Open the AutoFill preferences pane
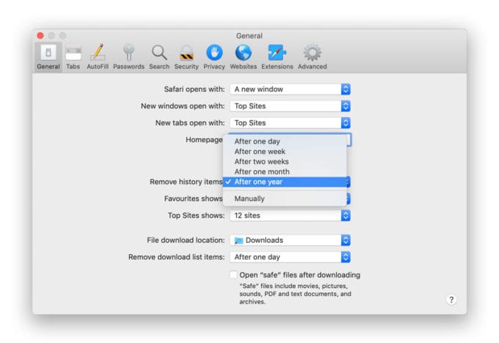 pos(98,56)
